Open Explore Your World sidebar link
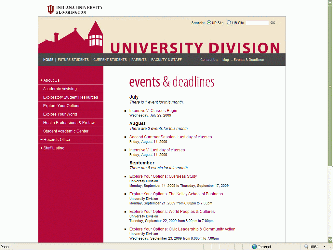Viewport: 333px width, 250px height. [60, 114]
